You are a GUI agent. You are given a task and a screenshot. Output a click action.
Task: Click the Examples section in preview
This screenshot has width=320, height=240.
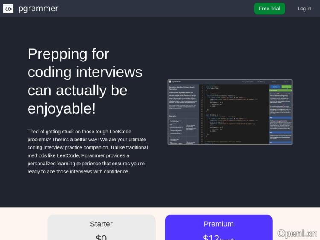point(172,116)
